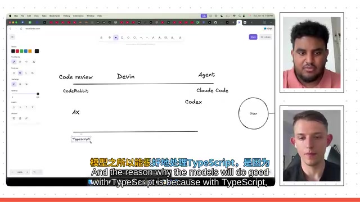Open the History menu
This screenshot has height=202, width=360.
tap(66, 16)
